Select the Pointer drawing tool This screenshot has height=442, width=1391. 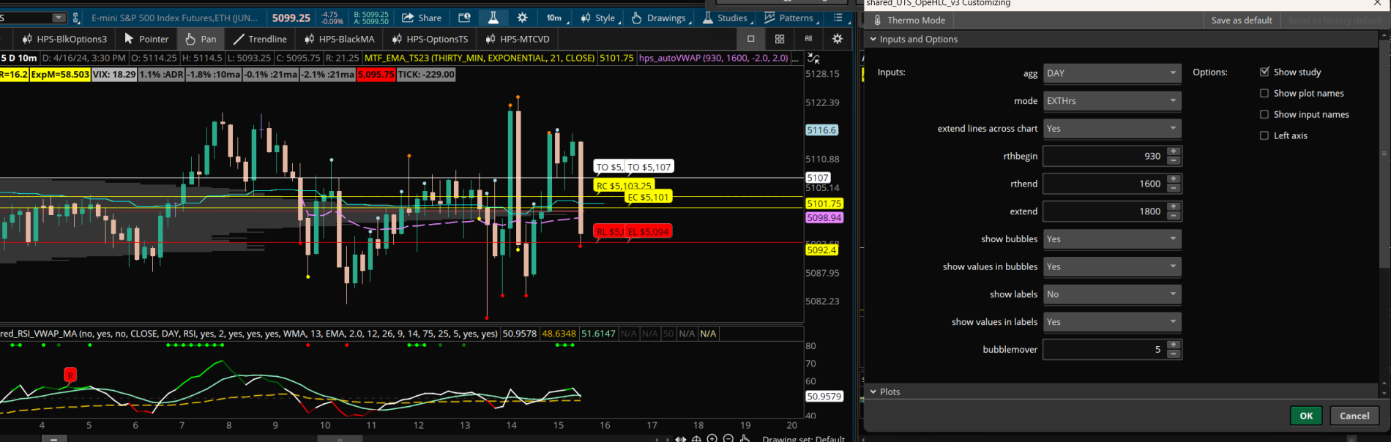pyautogui.click(x=146, y=39)
